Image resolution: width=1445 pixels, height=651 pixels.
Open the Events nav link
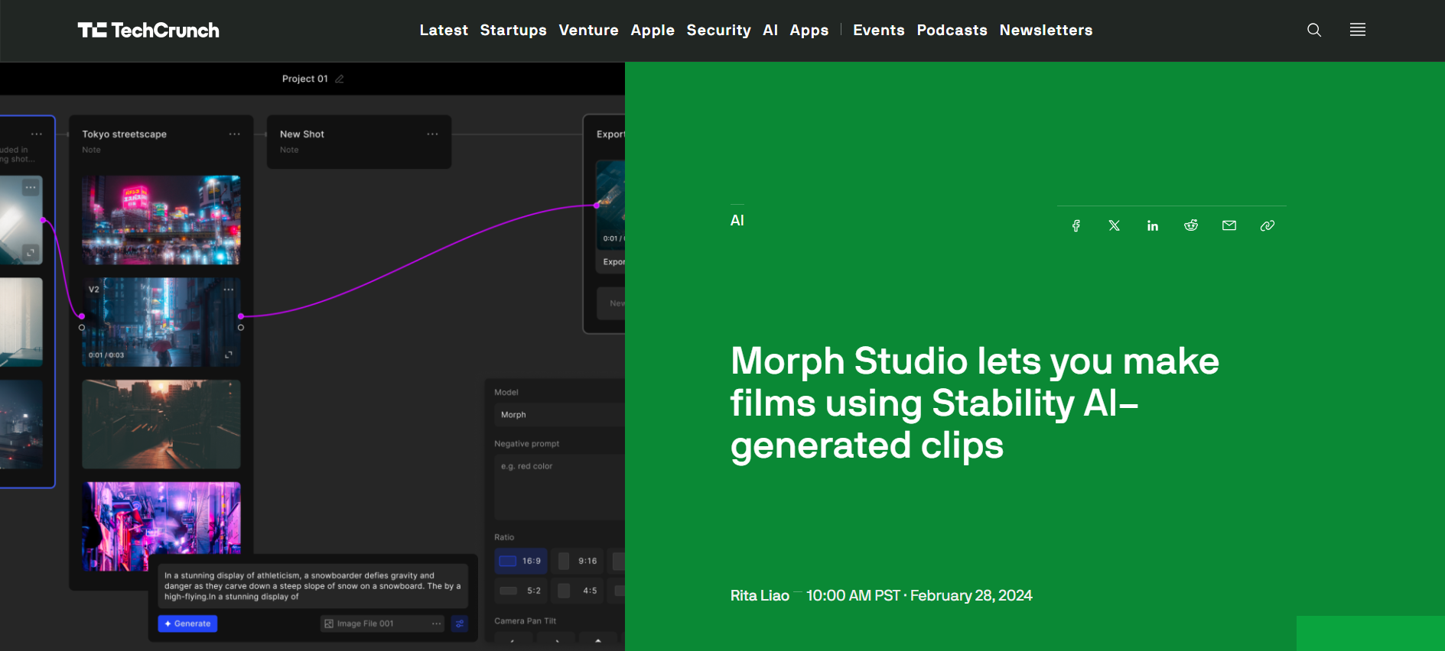click(879, 30)
